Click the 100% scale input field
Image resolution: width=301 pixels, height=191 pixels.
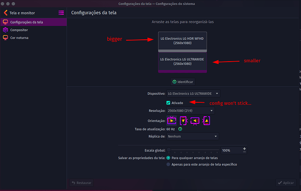pyautogui.click(x=231, y=150)
